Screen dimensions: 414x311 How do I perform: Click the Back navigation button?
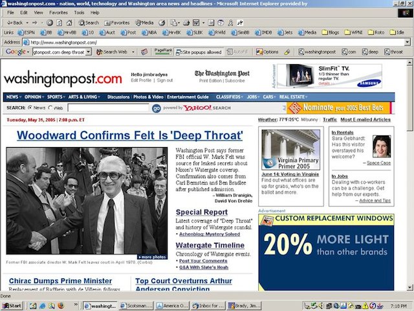coord(15,23)
